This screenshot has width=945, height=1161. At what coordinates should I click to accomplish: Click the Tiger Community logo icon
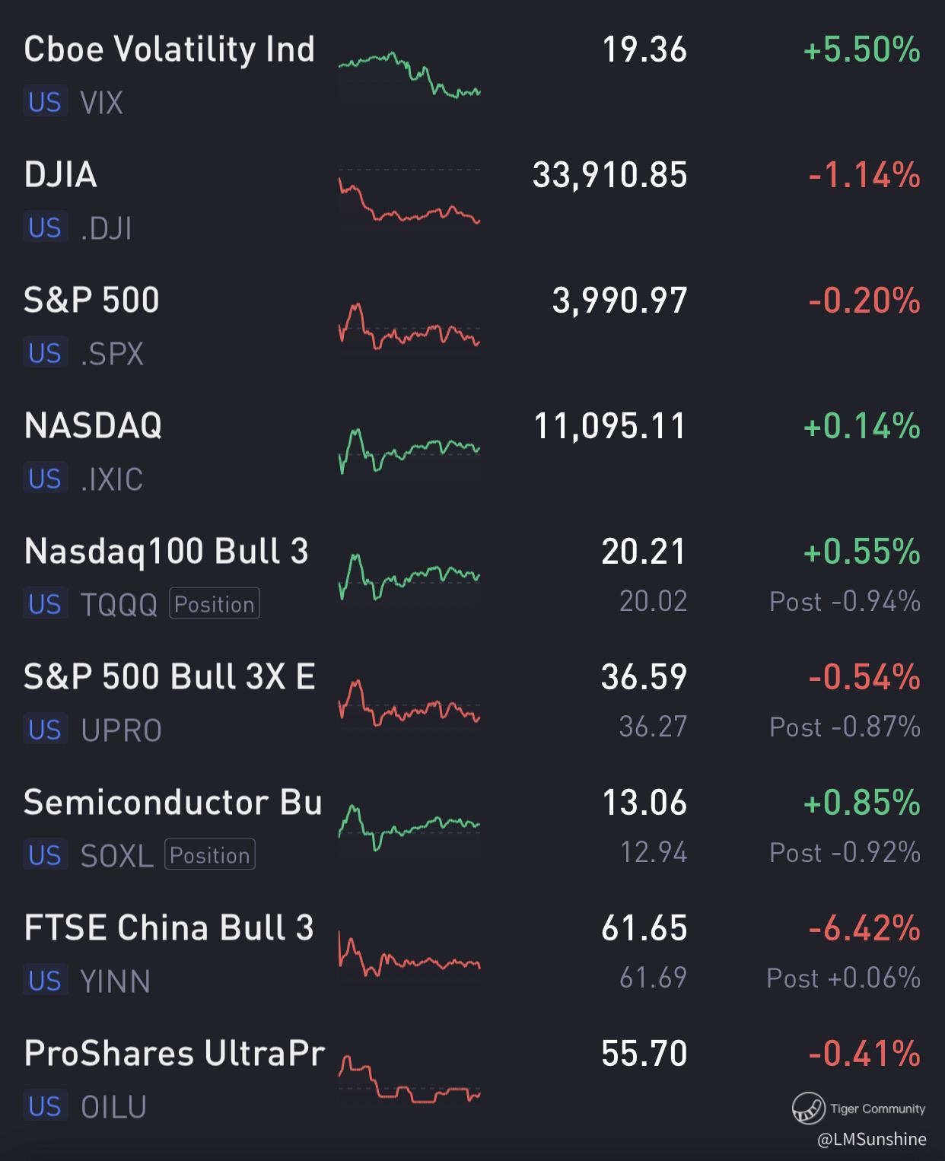(x=808, y=1109)
